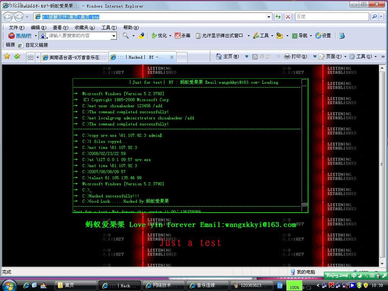Switch to the 闽南语台语 tab
This screenshot has height=291, width=388.
click(75, 58)
